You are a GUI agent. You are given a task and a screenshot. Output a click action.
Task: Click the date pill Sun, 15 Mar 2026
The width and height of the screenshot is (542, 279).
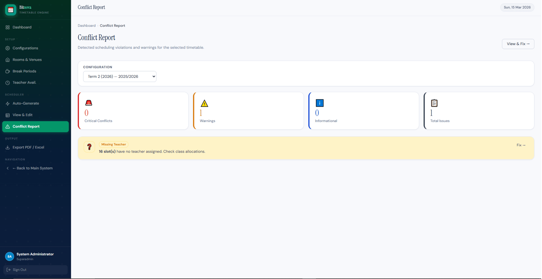(x=517, y=7)
